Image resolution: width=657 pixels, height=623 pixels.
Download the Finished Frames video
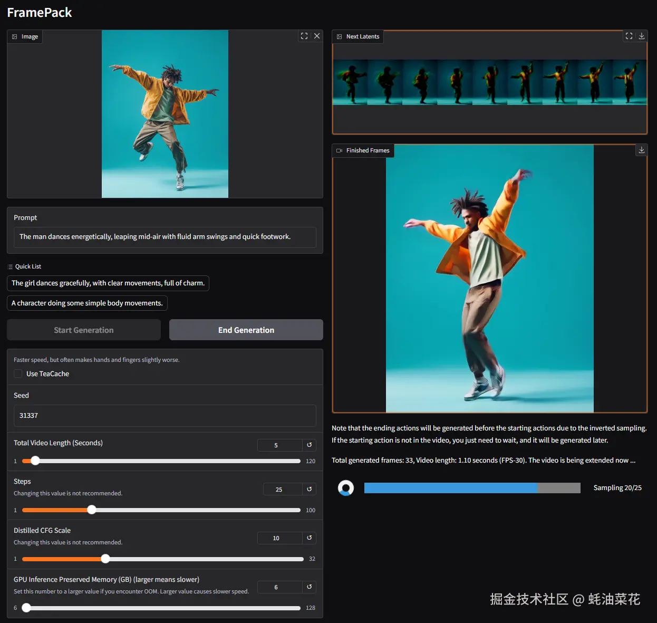tap(642, 150)
